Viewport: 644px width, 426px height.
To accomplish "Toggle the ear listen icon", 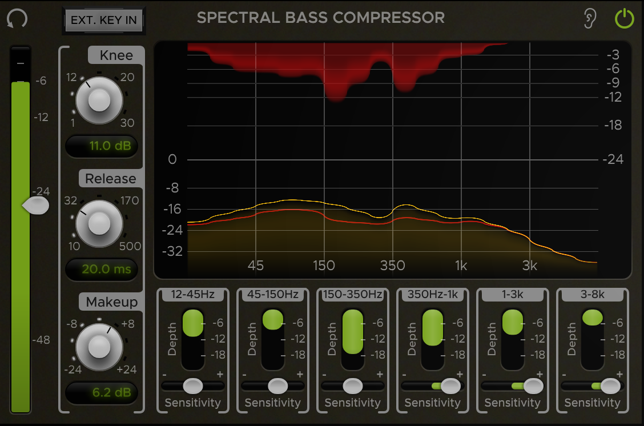I will click(590, 18).
